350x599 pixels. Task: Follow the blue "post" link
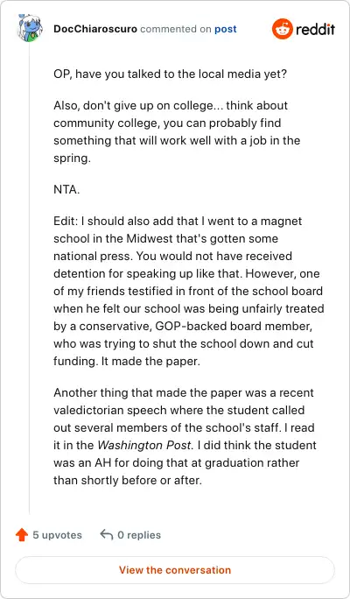(x=225, y=29)
